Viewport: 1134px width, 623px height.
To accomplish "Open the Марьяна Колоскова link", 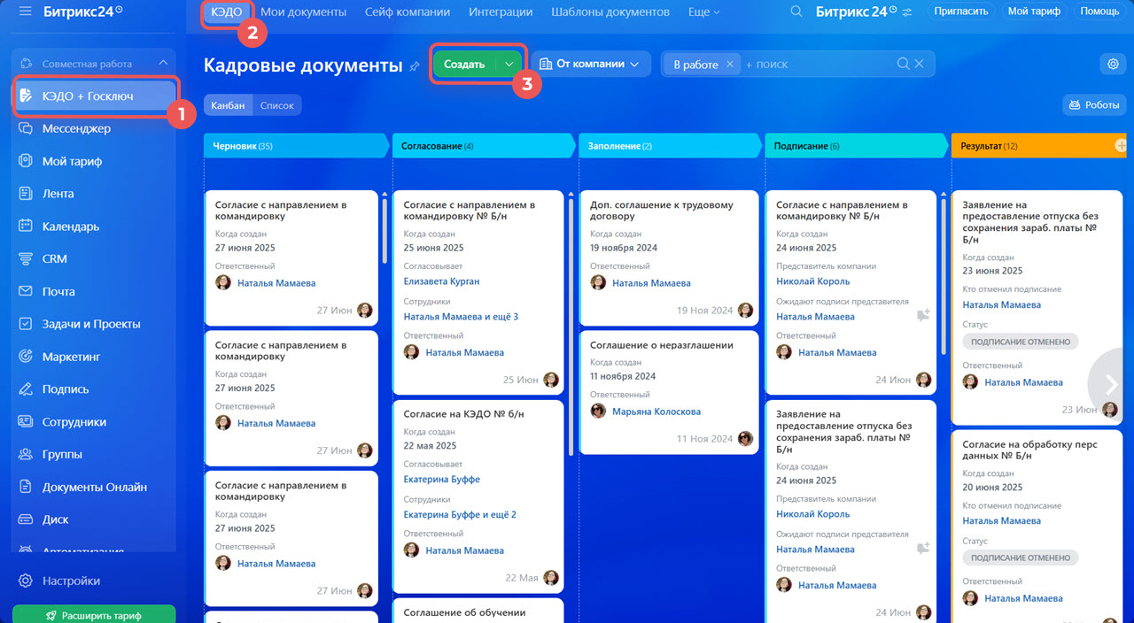I will [656, 411].
